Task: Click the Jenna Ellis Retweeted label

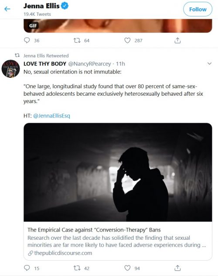Action: click(x=46, y=56)
